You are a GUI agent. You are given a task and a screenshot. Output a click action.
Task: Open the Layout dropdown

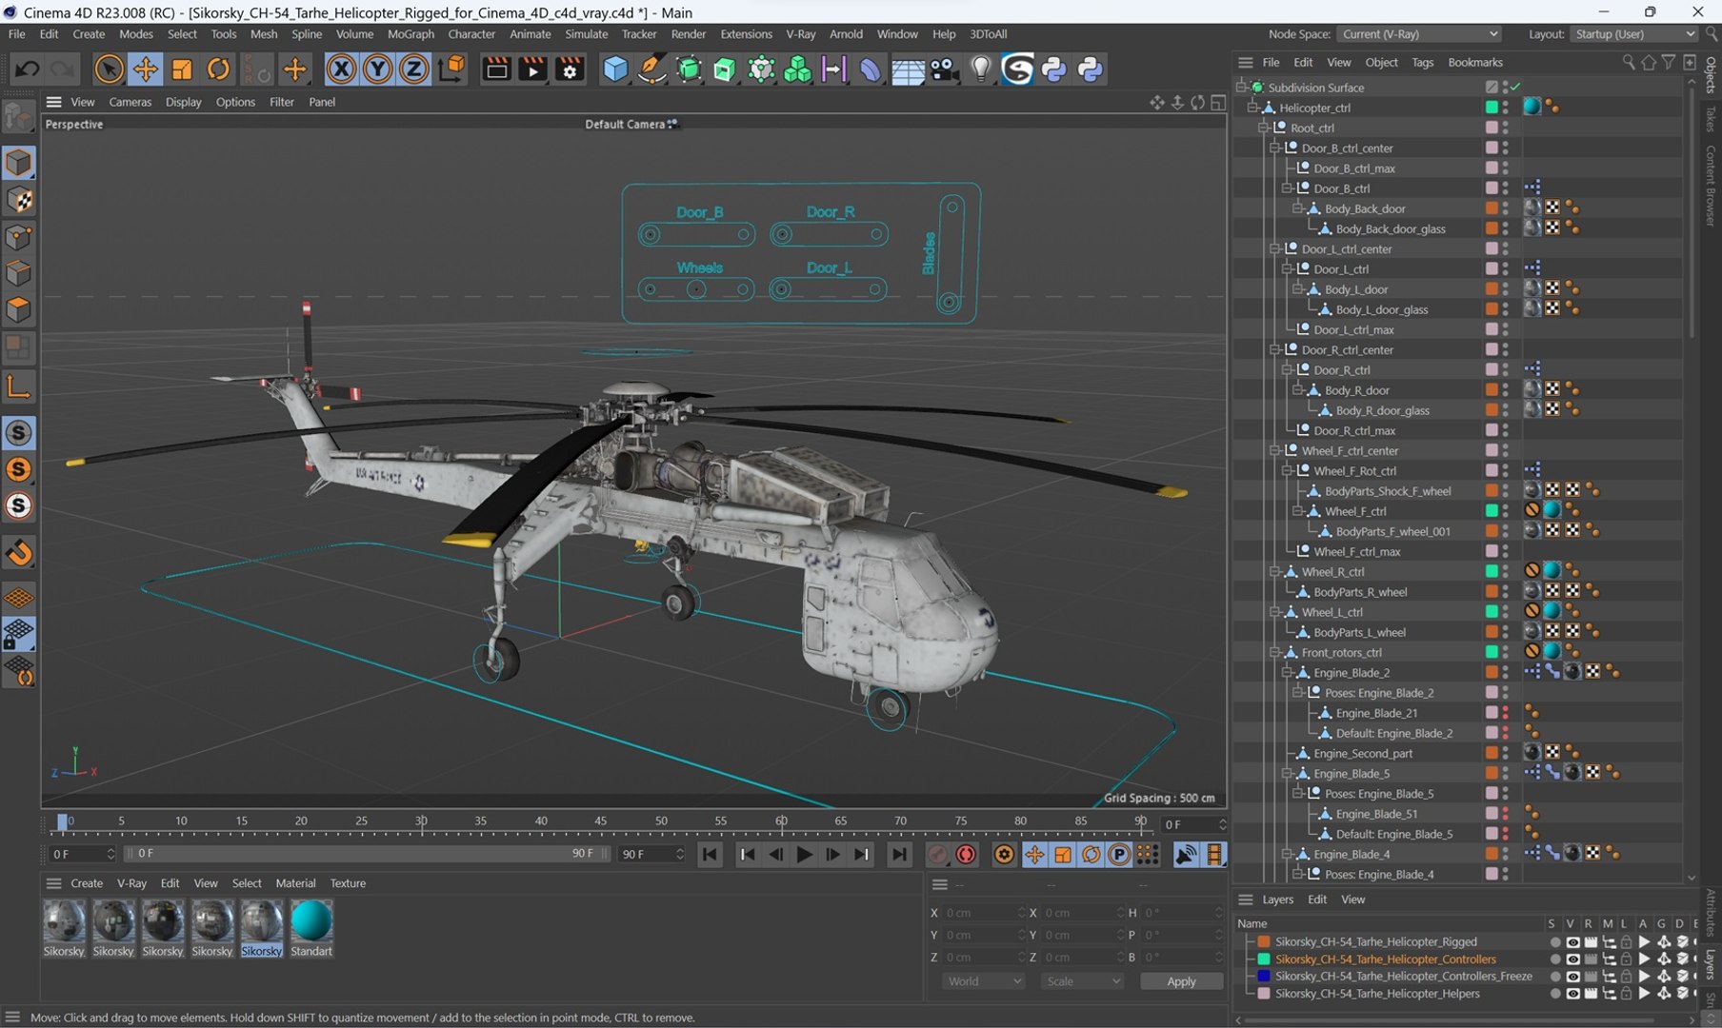(x=1633, y=34)
